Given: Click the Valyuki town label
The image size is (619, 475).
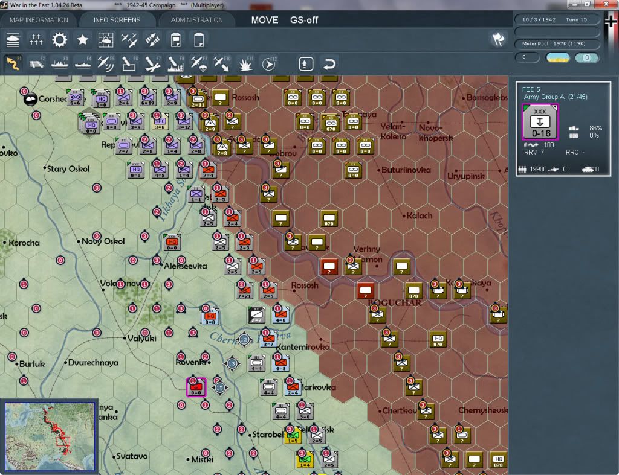Looking at the screenshot, I should point(142,338).
